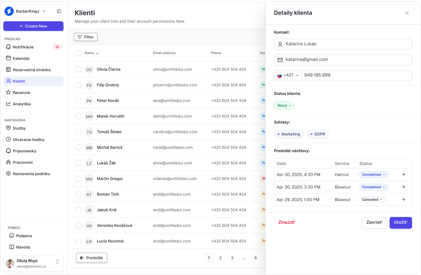The height and width of the screenshot is (275, 421).
Task: Go to Služby in the sidebar
Action: [x=19, y=128]
